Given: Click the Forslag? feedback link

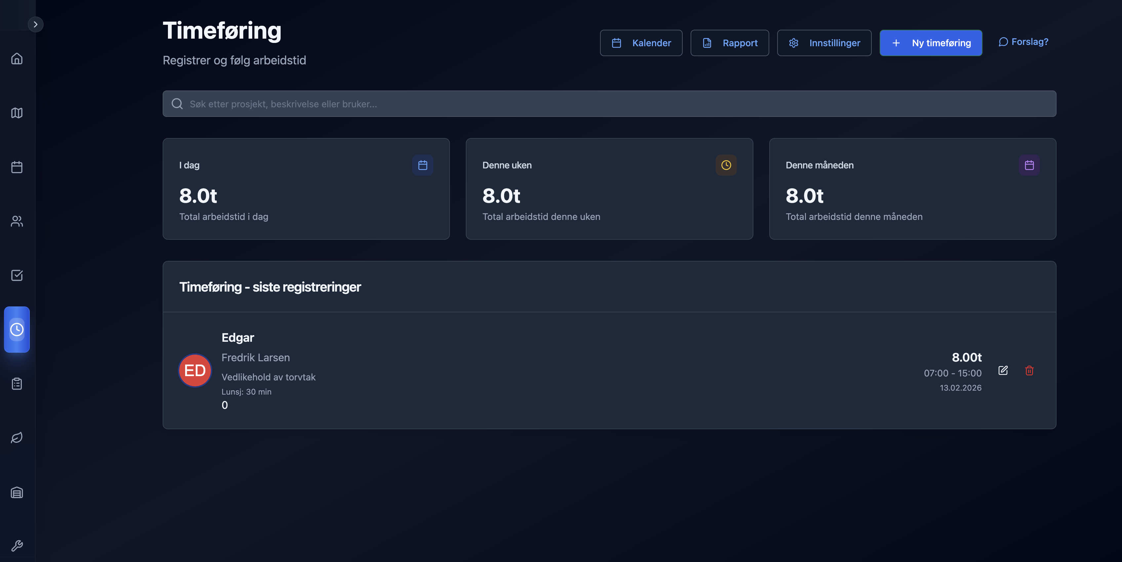Looking at the screenshot, I should coord(1023,42).
